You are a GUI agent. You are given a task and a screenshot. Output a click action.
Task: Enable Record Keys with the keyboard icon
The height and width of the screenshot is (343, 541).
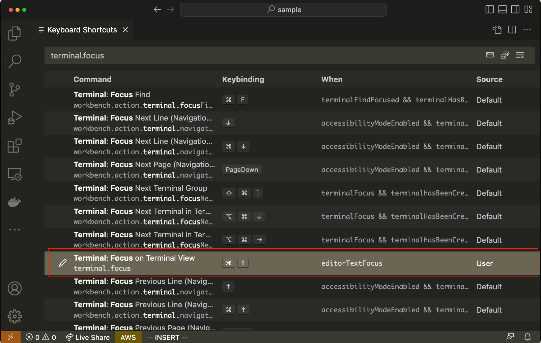pos(490,55)
